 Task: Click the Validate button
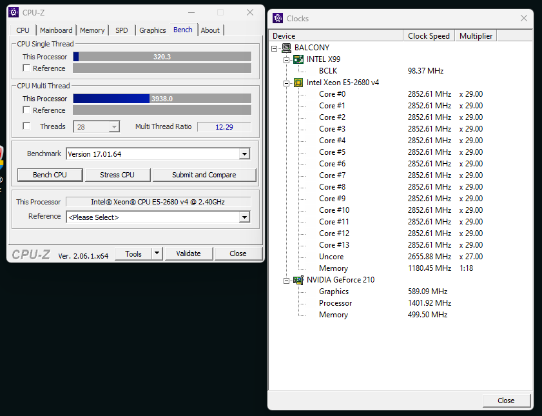point(188,253)
